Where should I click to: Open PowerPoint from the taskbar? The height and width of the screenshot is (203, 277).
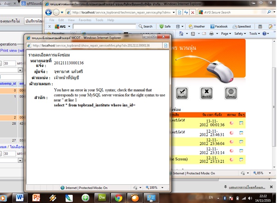[x=36, y=198]
